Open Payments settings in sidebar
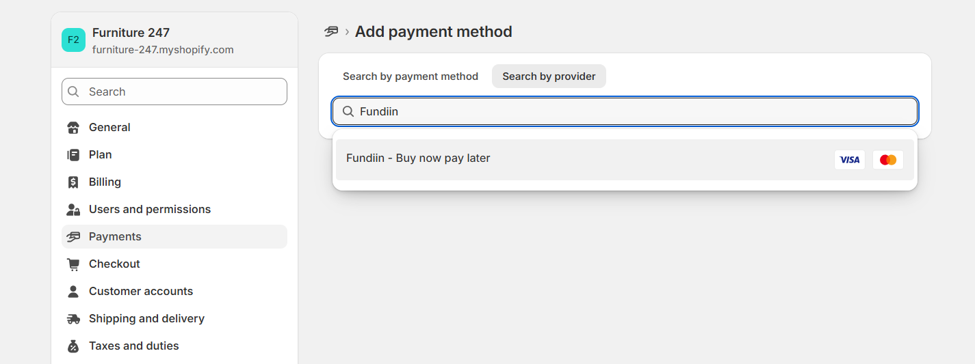Image resolution: width=975 pixels, height=364 pixels. point(115,237)
